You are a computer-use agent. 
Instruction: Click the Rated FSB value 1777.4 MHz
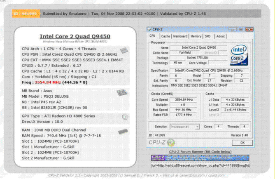(x=184, y=115)
